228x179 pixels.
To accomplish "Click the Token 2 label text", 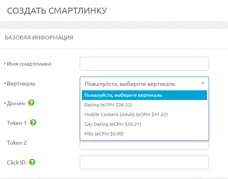I will (17, 143).
